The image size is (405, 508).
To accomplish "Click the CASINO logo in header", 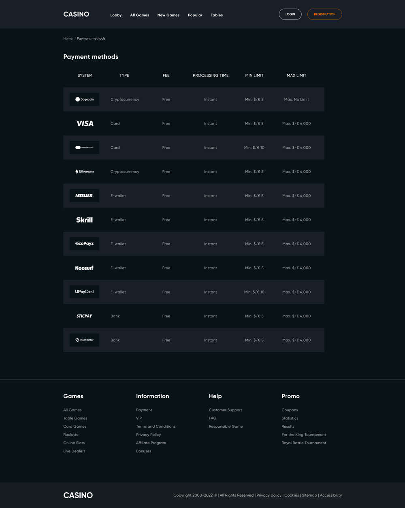I will pyautogui.click(x=76, y=14).
